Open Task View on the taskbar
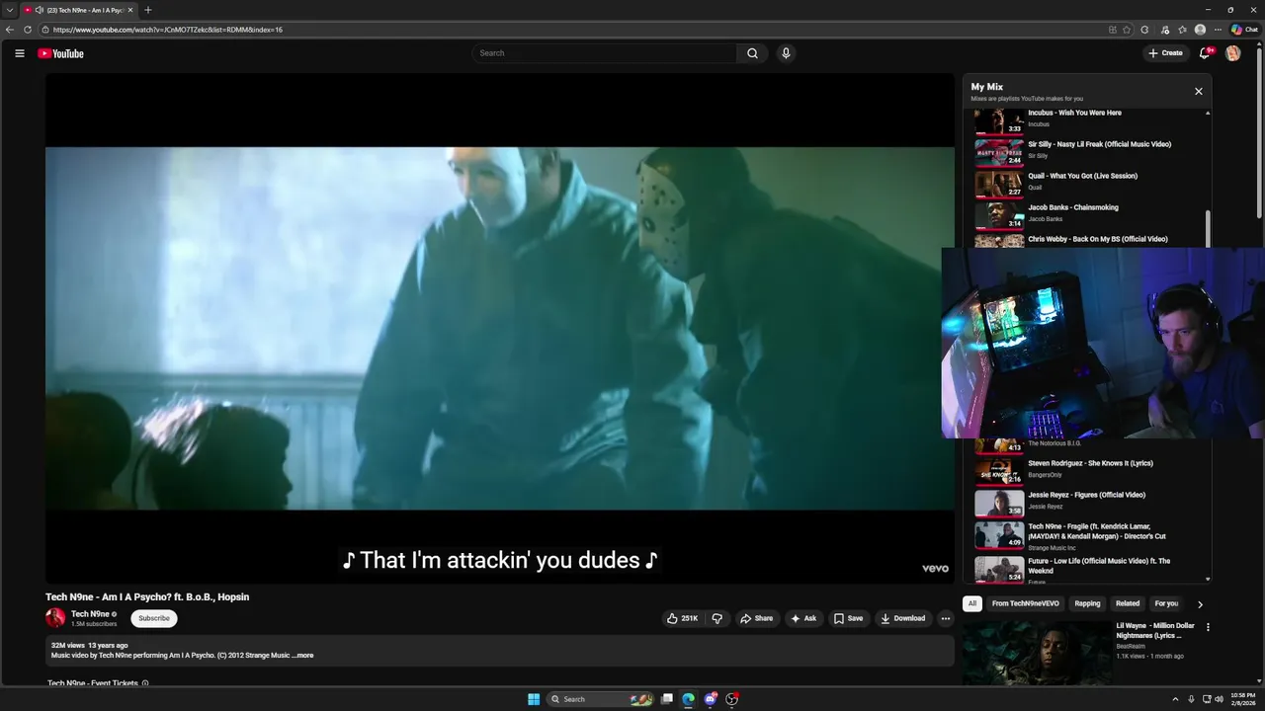 (667, 699)
